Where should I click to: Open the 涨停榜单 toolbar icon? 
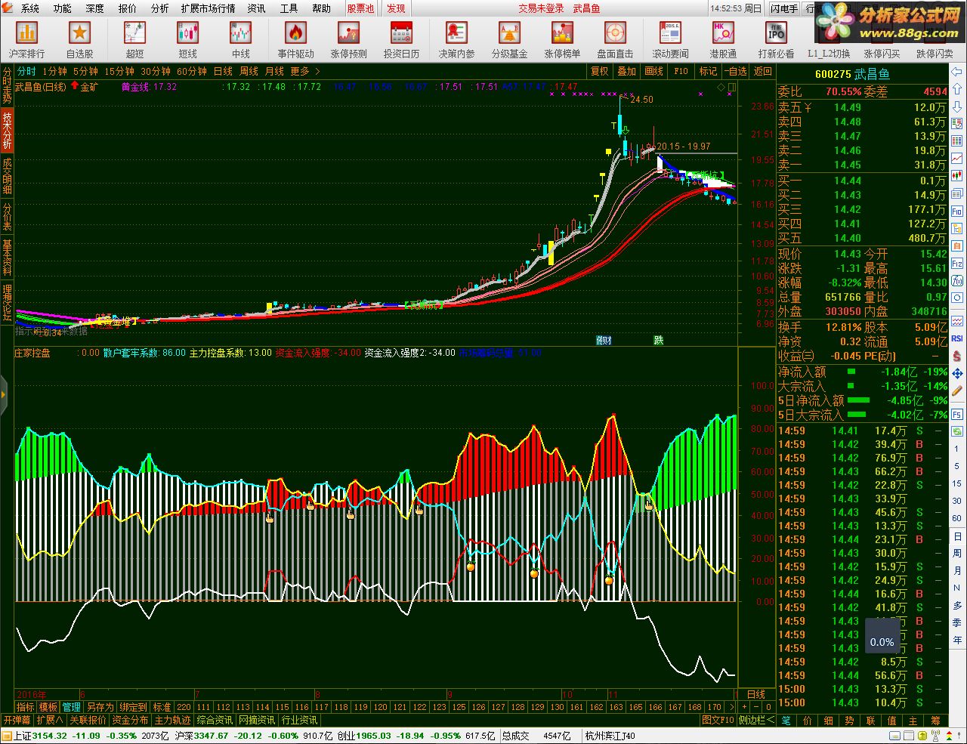[563, 40]
